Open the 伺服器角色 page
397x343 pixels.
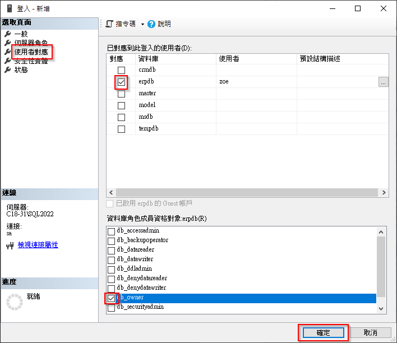tap(31, 43)
